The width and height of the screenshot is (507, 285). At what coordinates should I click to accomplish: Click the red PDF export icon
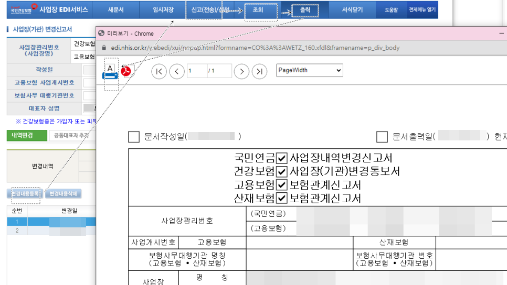pyautogui.click(x=126, y=71)
